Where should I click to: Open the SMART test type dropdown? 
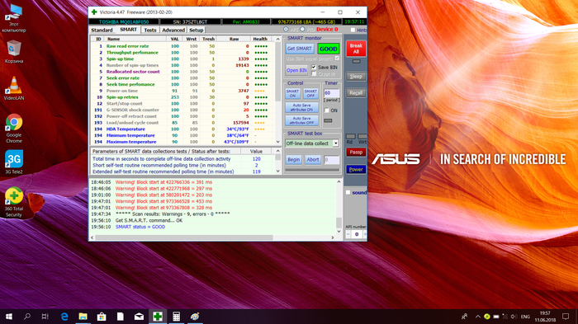click(x=336, y=143)
